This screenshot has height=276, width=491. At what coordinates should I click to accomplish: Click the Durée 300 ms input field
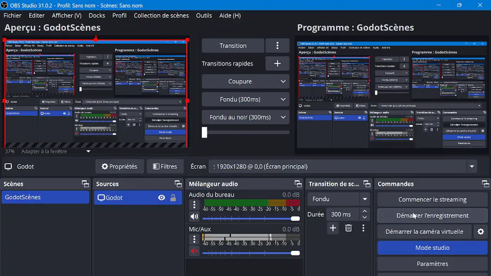pos(343,214)
